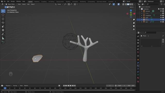Click the Pan view hand icon
This screenshot has width=165, height=93.
pos(134,23)
